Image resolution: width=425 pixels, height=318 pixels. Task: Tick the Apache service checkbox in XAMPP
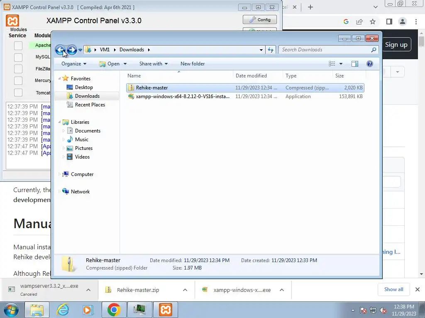(x=18, y=46)
